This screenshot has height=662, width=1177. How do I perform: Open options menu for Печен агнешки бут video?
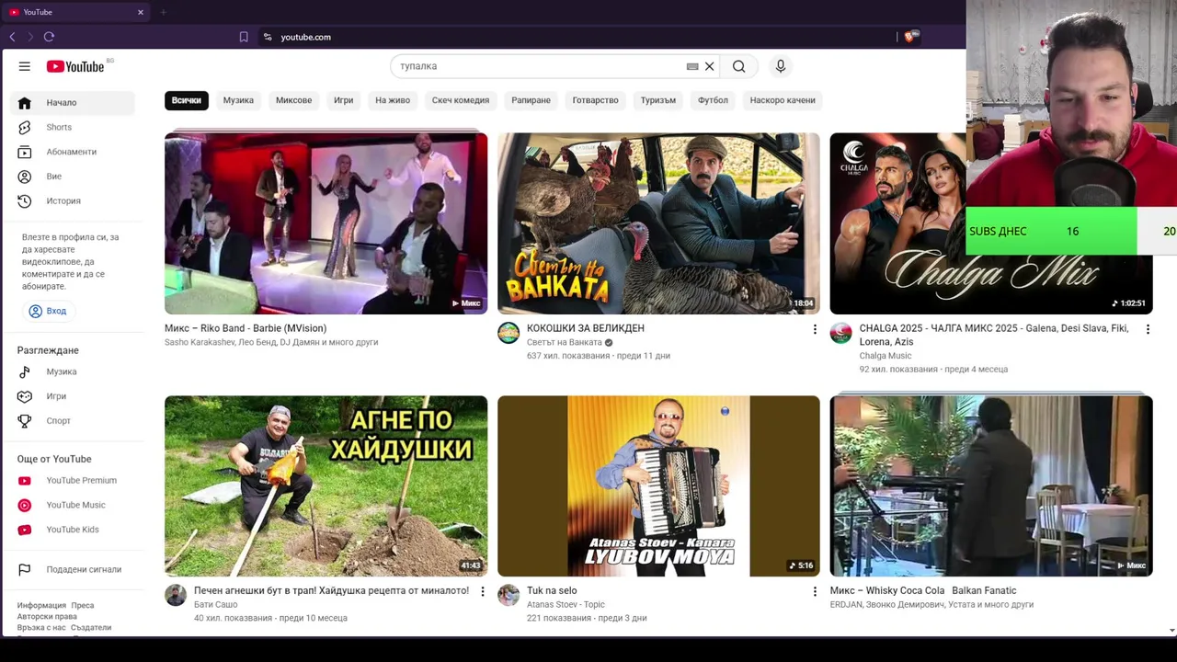(482, 591)
